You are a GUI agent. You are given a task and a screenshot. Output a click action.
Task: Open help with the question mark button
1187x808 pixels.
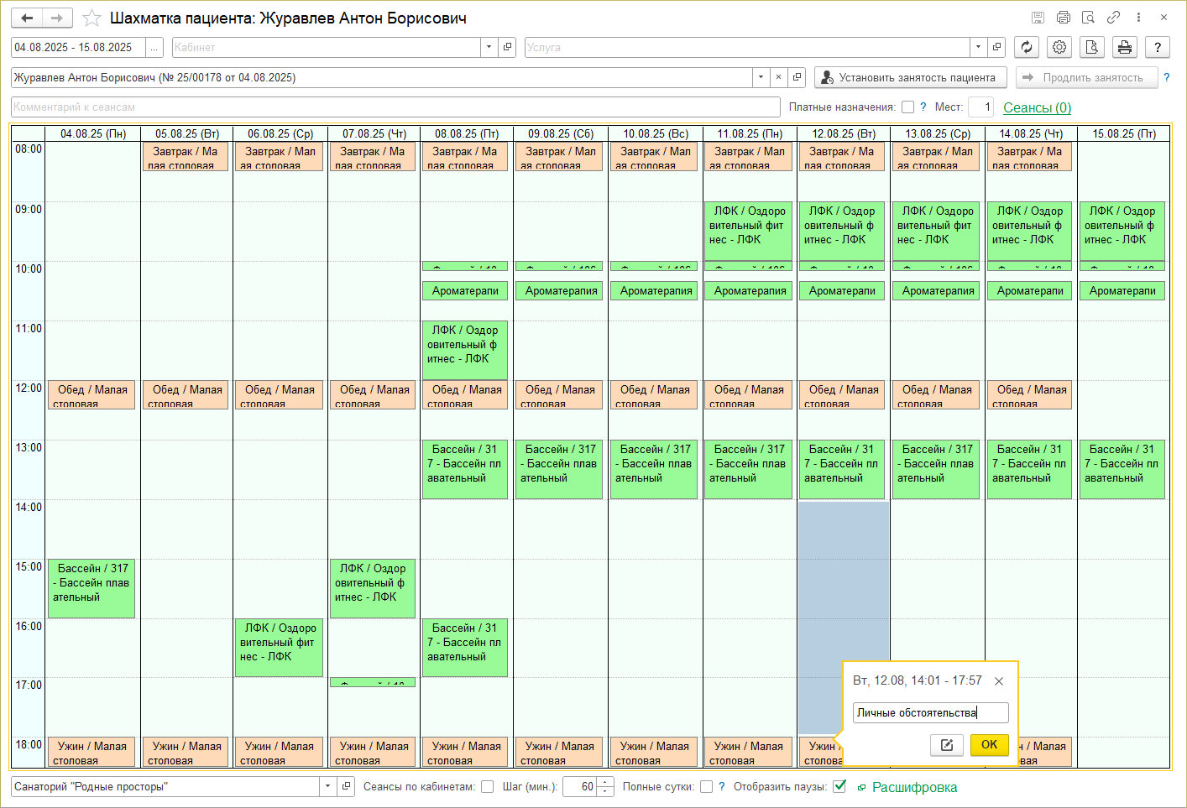tap(1158, 47)
